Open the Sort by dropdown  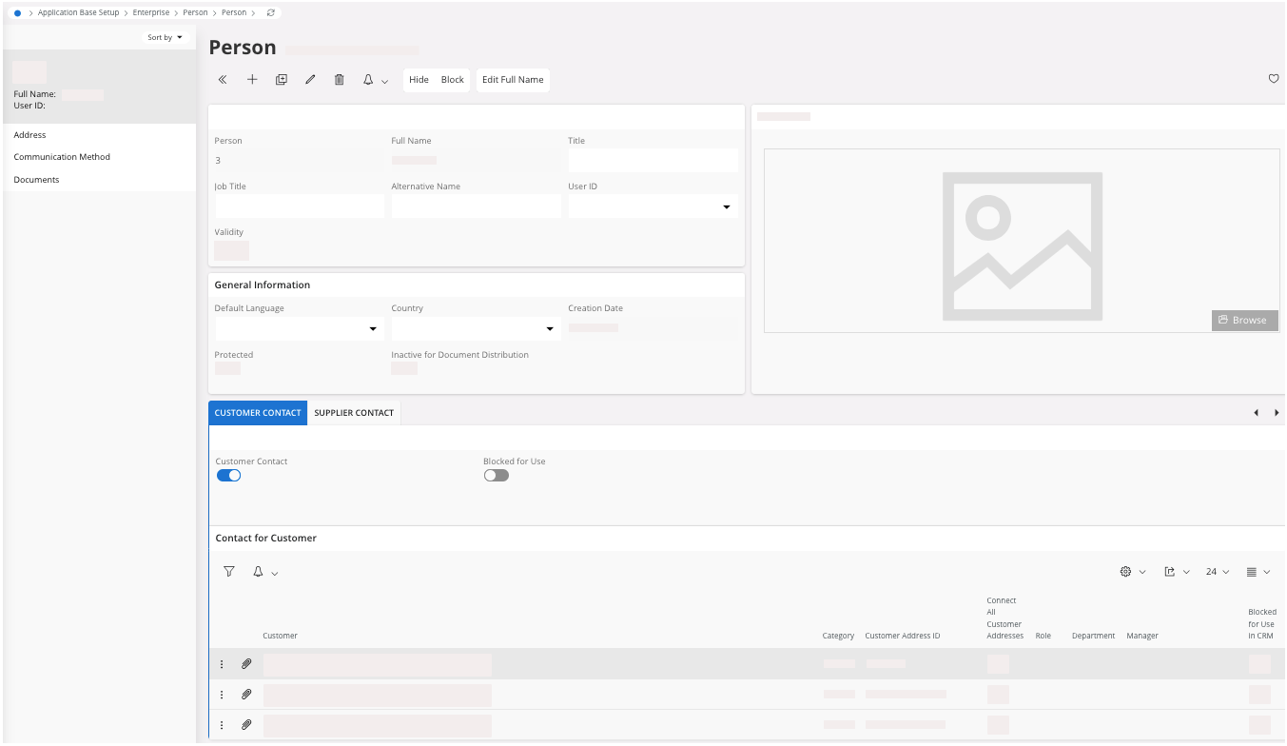pos(166,37)
